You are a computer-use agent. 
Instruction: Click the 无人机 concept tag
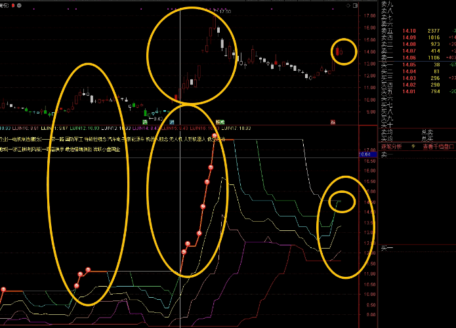tap(176, 139)
